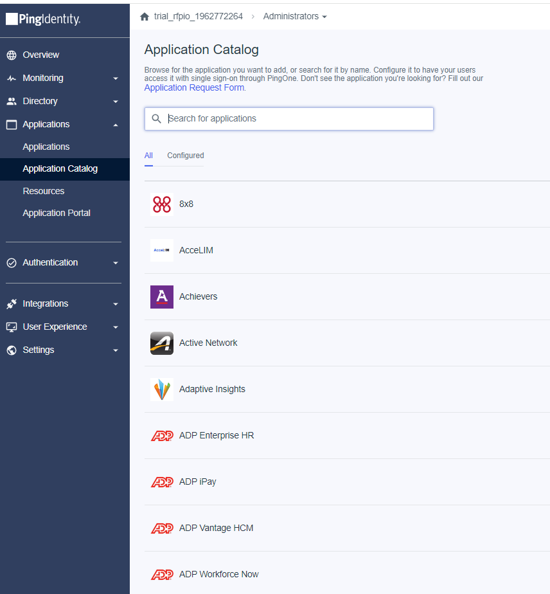Select the 8x8 application name
Image resolution: width=550 pixels, height=594 pixels.
click(x=186, y=204)
